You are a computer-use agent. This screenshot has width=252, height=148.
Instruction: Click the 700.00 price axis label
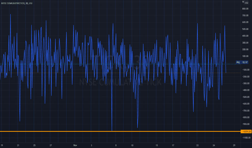tap(245, 16)
